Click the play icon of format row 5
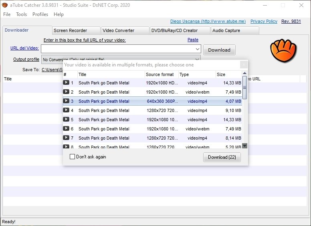 66,119
